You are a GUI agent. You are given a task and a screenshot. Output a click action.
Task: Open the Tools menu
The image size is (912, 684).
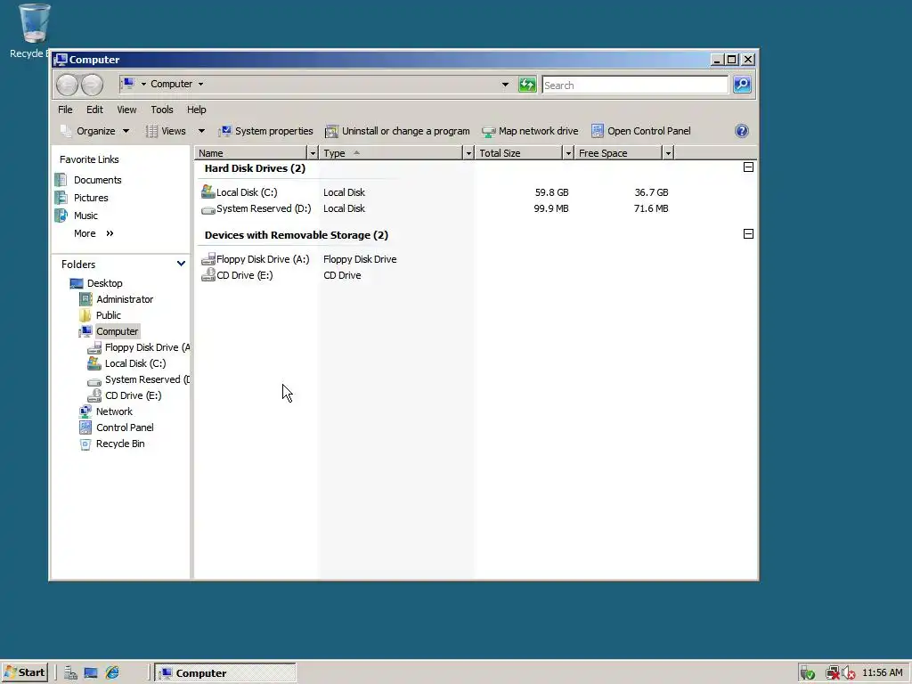[x=162, y=110]
